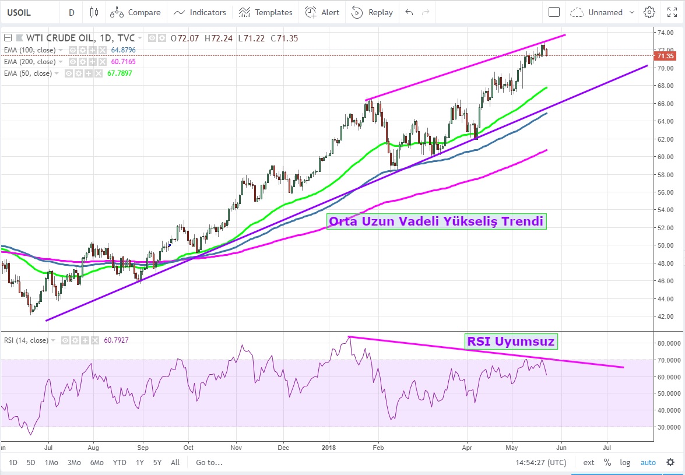Click the Go to... date button
Image resolution: width=685 pixels, height=475 pixels.
[x=209, y=463]
